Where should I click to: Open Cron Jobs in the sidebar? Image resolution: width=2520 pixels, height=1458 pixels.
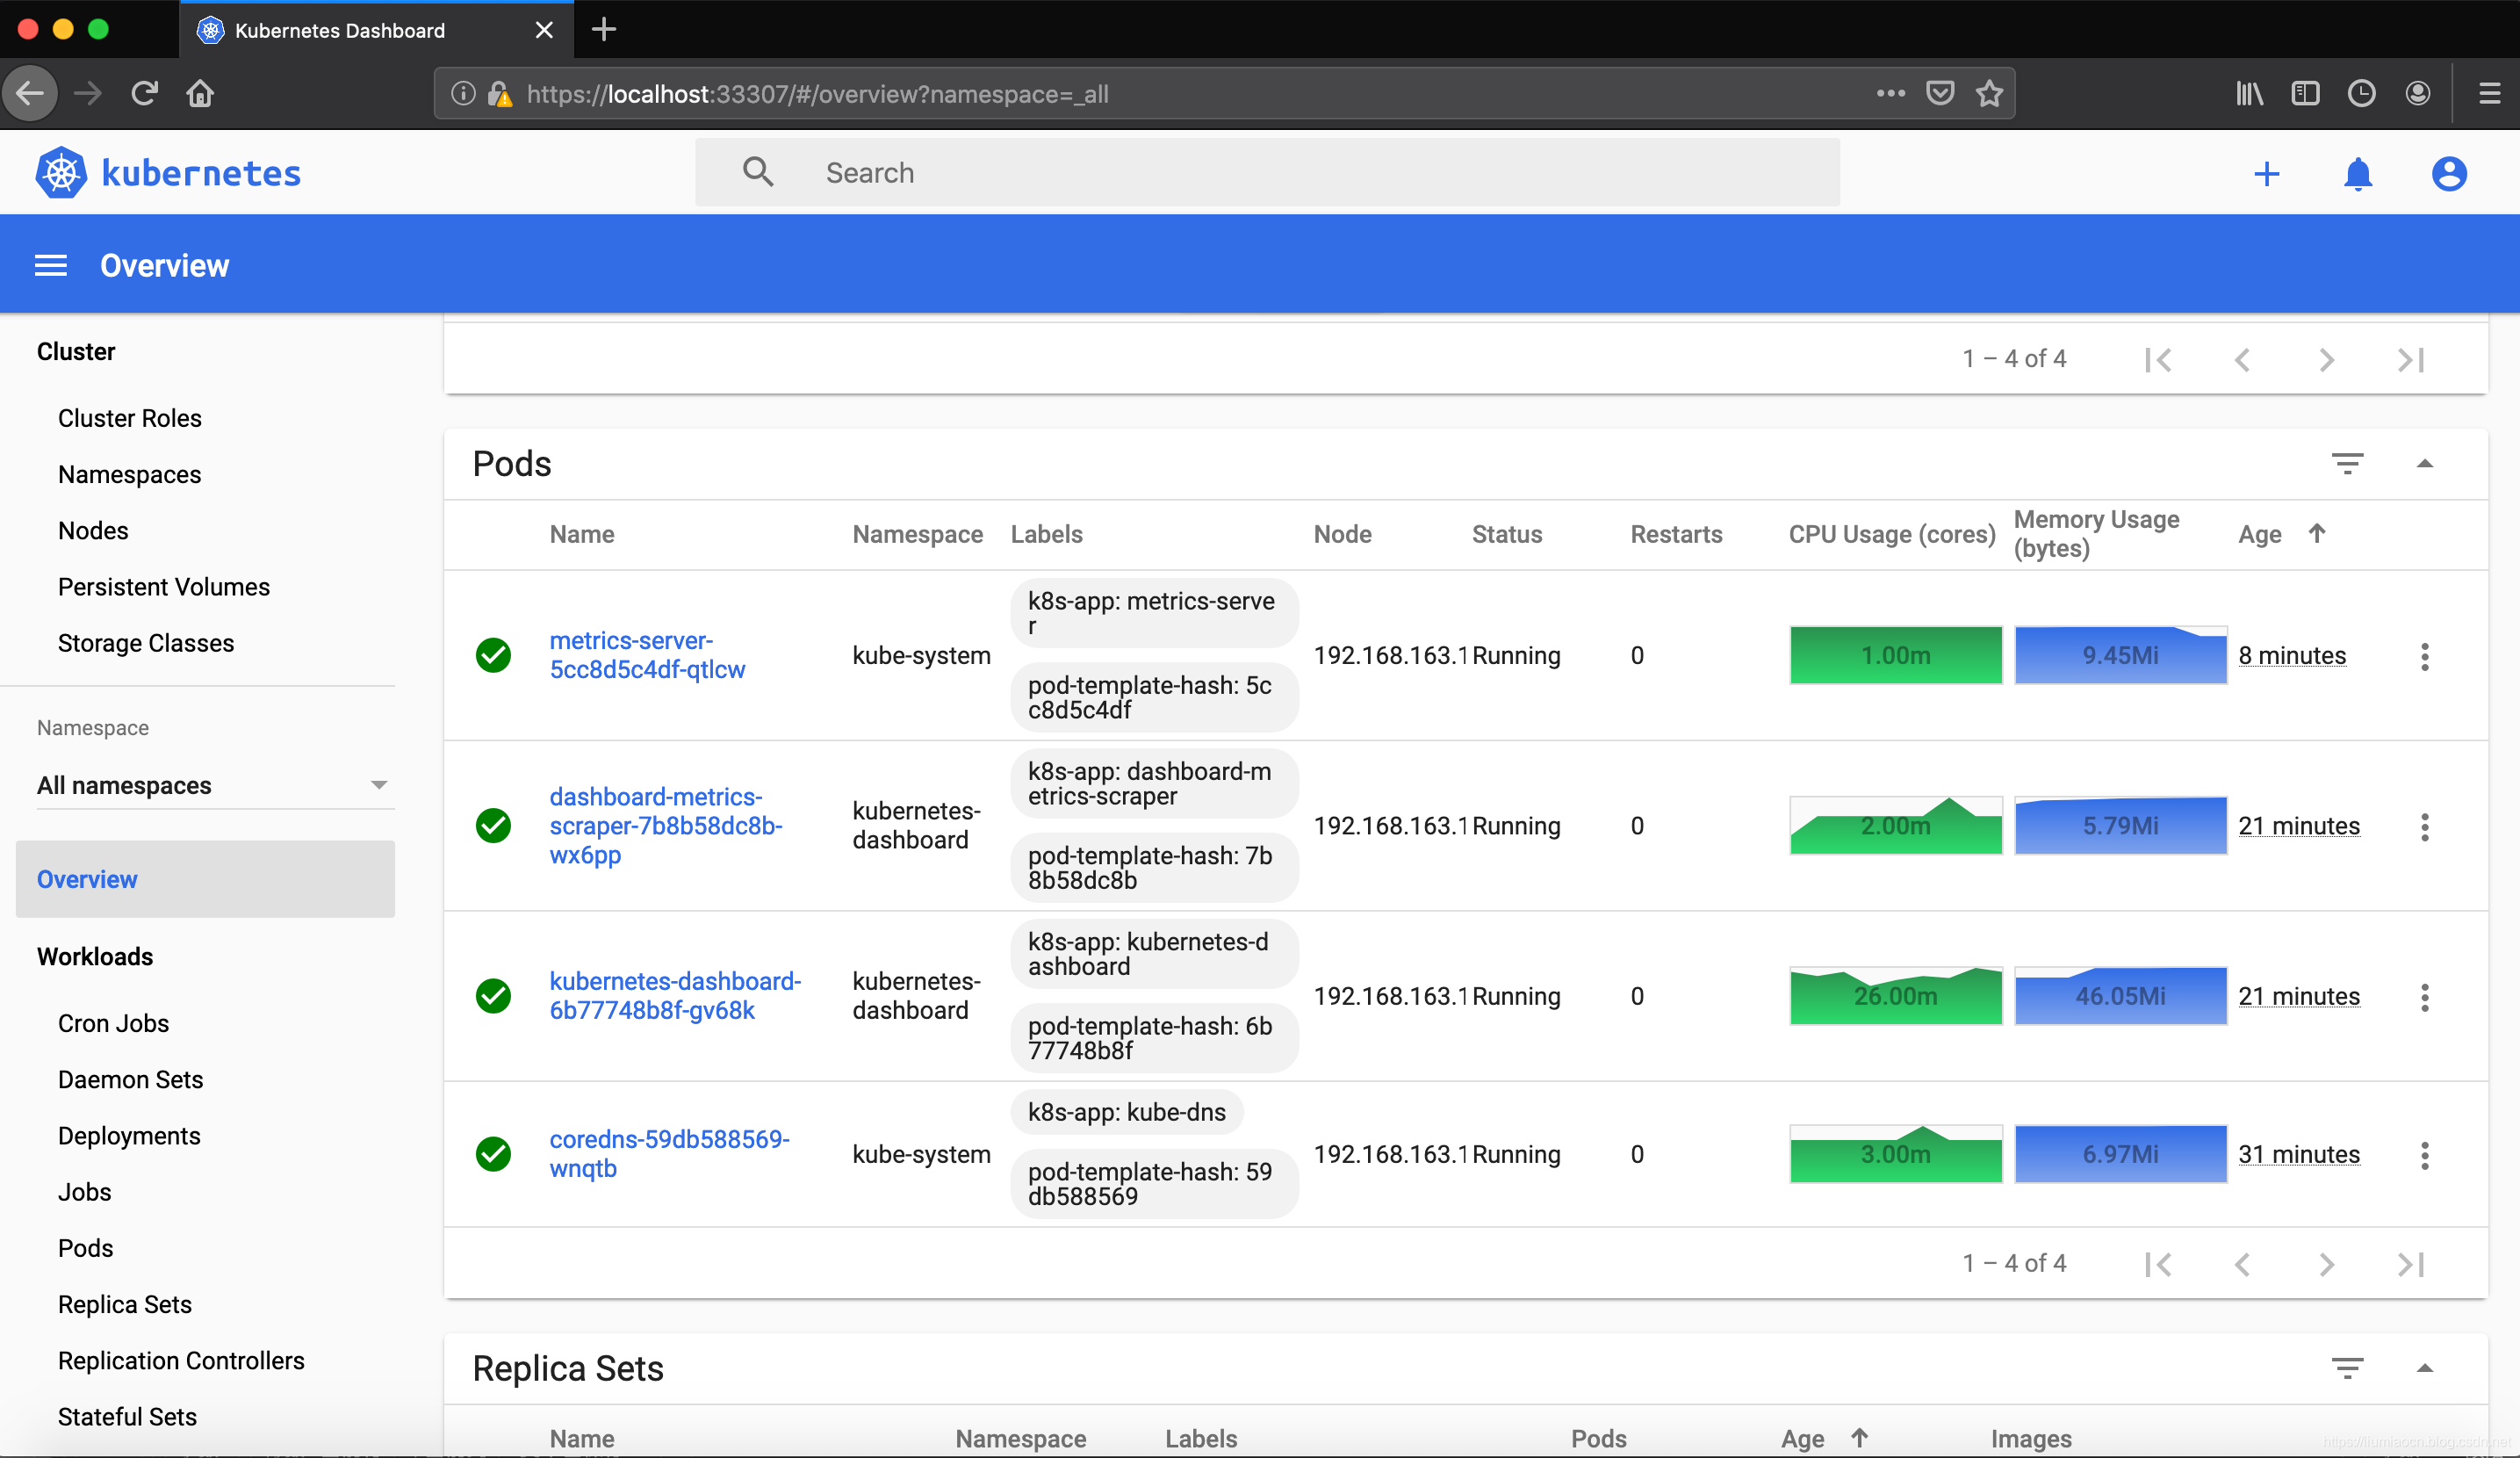pos(113,1023)
